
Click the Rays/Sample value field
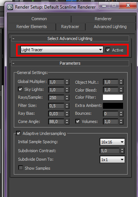pyautogui.click(x=56, y=98)
